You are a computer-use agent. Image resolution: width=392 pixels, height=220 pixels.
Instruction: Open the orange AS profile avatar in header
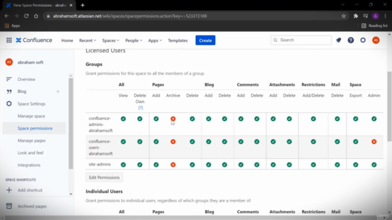point(375,40)
